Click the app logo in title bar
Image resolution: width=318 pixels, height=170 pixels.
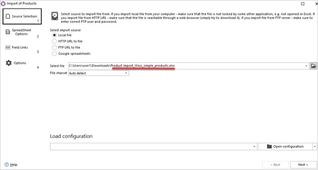coord(4,4)
